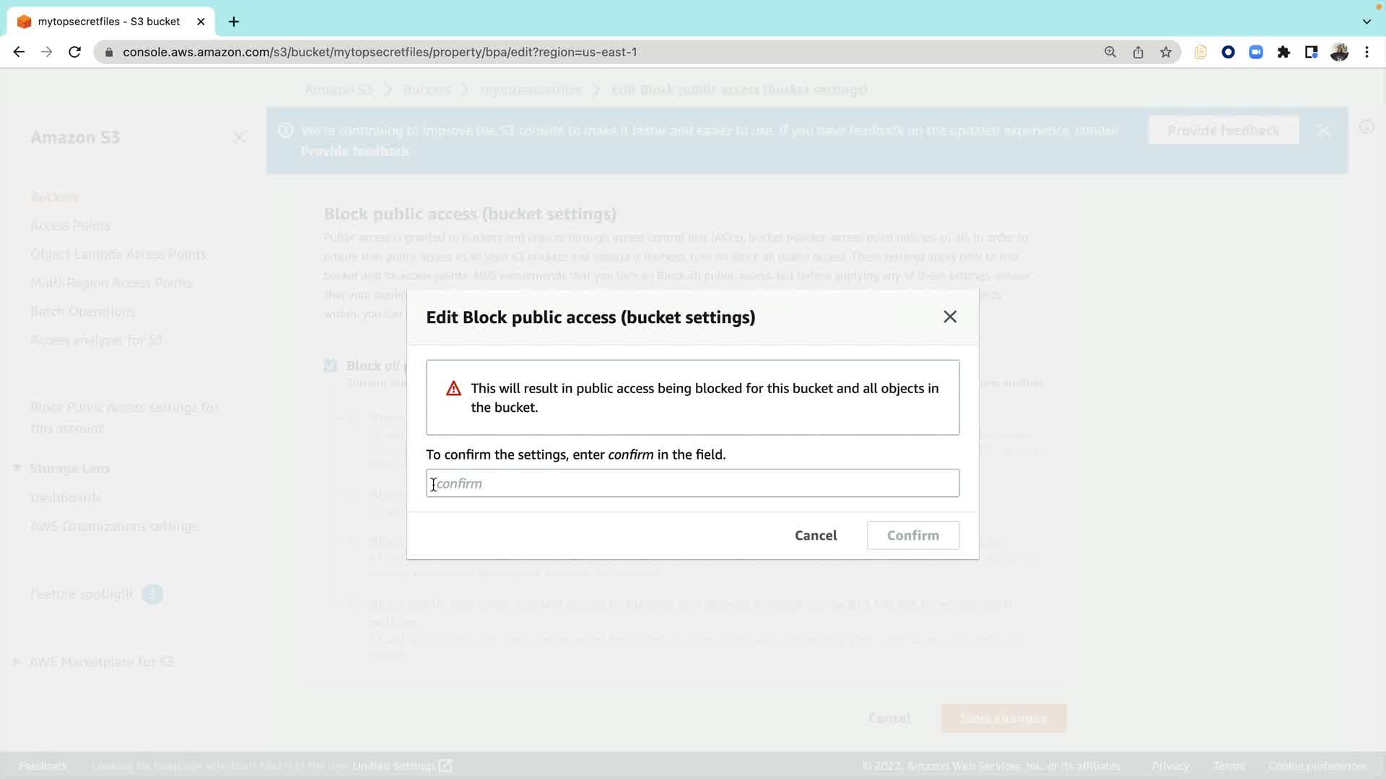
Task: Open the Extensions puzzle piece icon
Action: click(1283, 52)
